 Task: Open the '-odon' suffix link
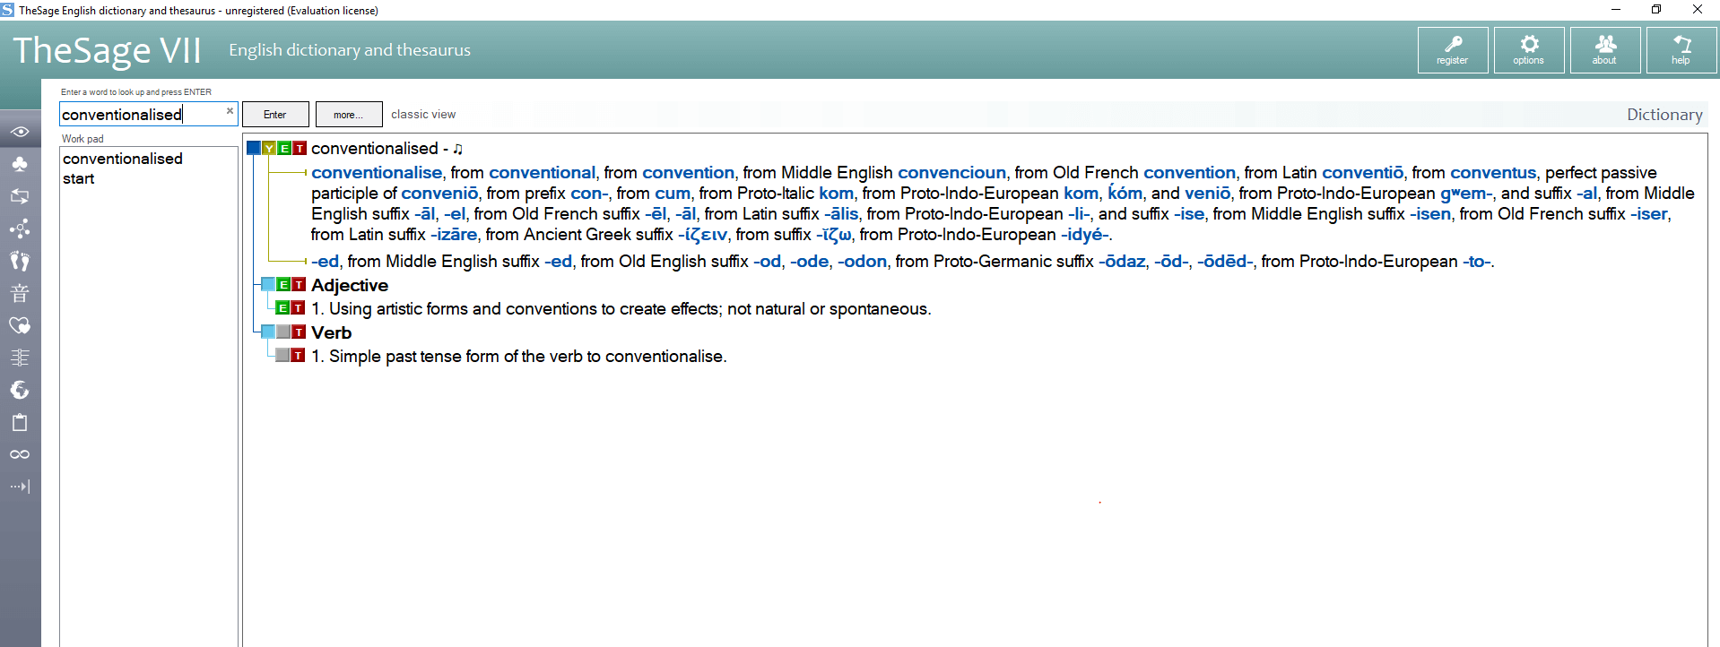(862, 262)
